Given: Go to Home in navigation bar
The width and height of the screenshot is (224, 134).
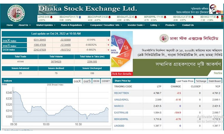Looking at the screenshot, I should click(10, 25).
